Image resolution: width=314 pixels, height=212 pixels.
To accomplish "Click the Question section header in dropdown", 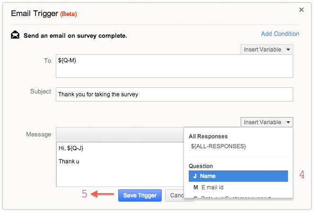I will pos(201,166).
